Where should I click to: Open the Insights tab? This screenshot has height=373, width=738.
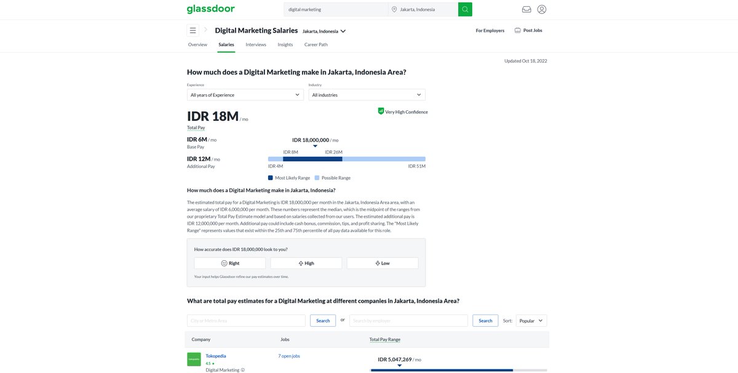[285, 44]
